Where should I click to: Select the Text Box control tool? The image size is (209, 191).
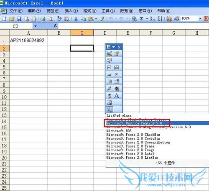pos(117,68)
